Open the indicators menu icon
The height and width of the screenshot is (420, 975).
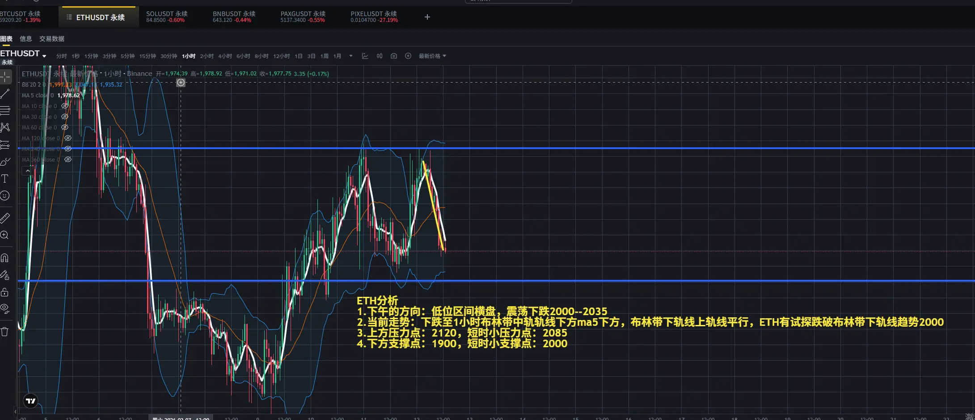pyautogui.click(x=365, y=56)
